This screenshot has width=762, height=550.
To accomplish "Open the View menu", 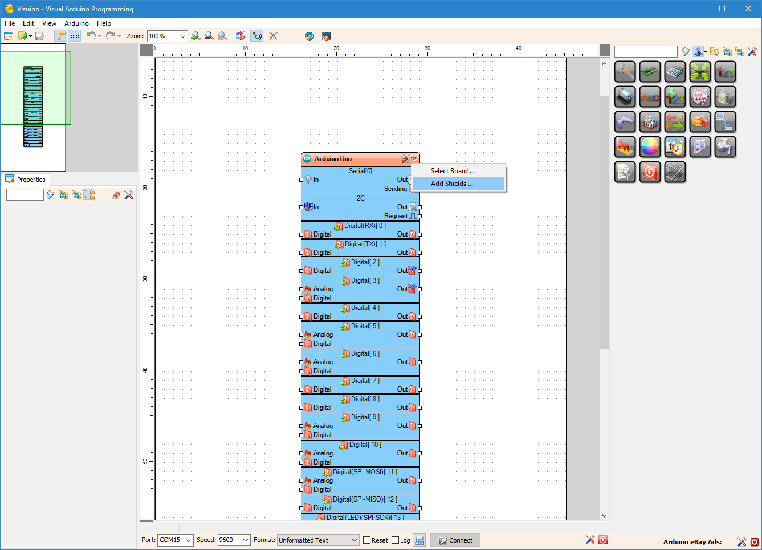I will point(49,23).
